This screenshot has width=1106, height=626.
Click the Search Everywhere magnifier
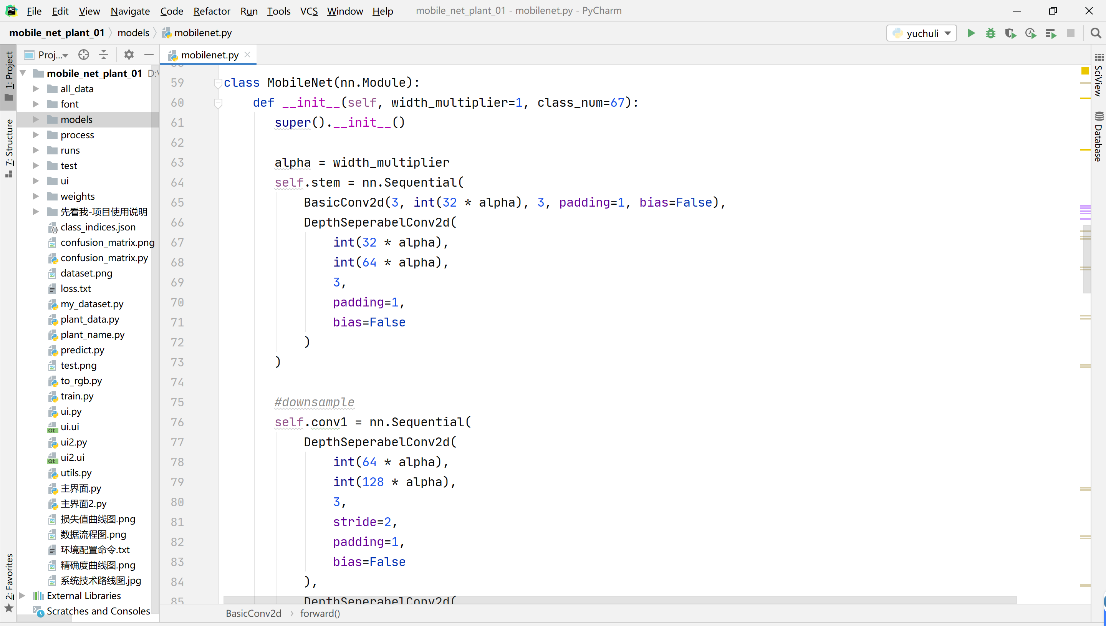click(1095, 33)
